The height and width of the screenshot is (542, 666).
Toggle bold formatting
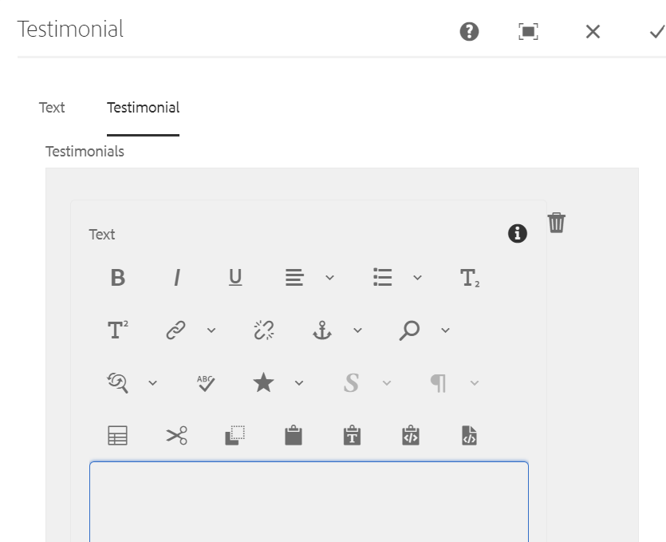pos(118,278)
